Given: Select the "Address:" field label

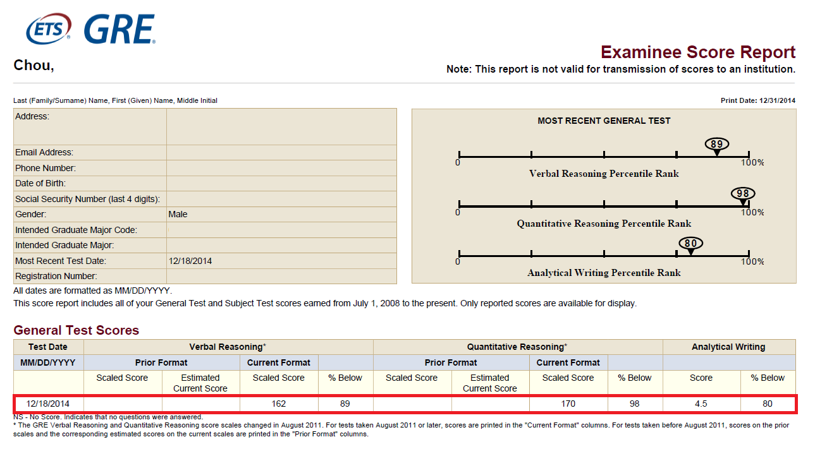Looking at the screenshot, I should point(32,117).
